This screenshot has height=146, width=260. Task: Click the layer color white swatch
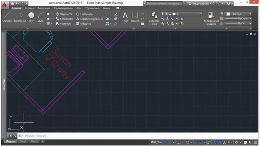(x=174, y=14)
